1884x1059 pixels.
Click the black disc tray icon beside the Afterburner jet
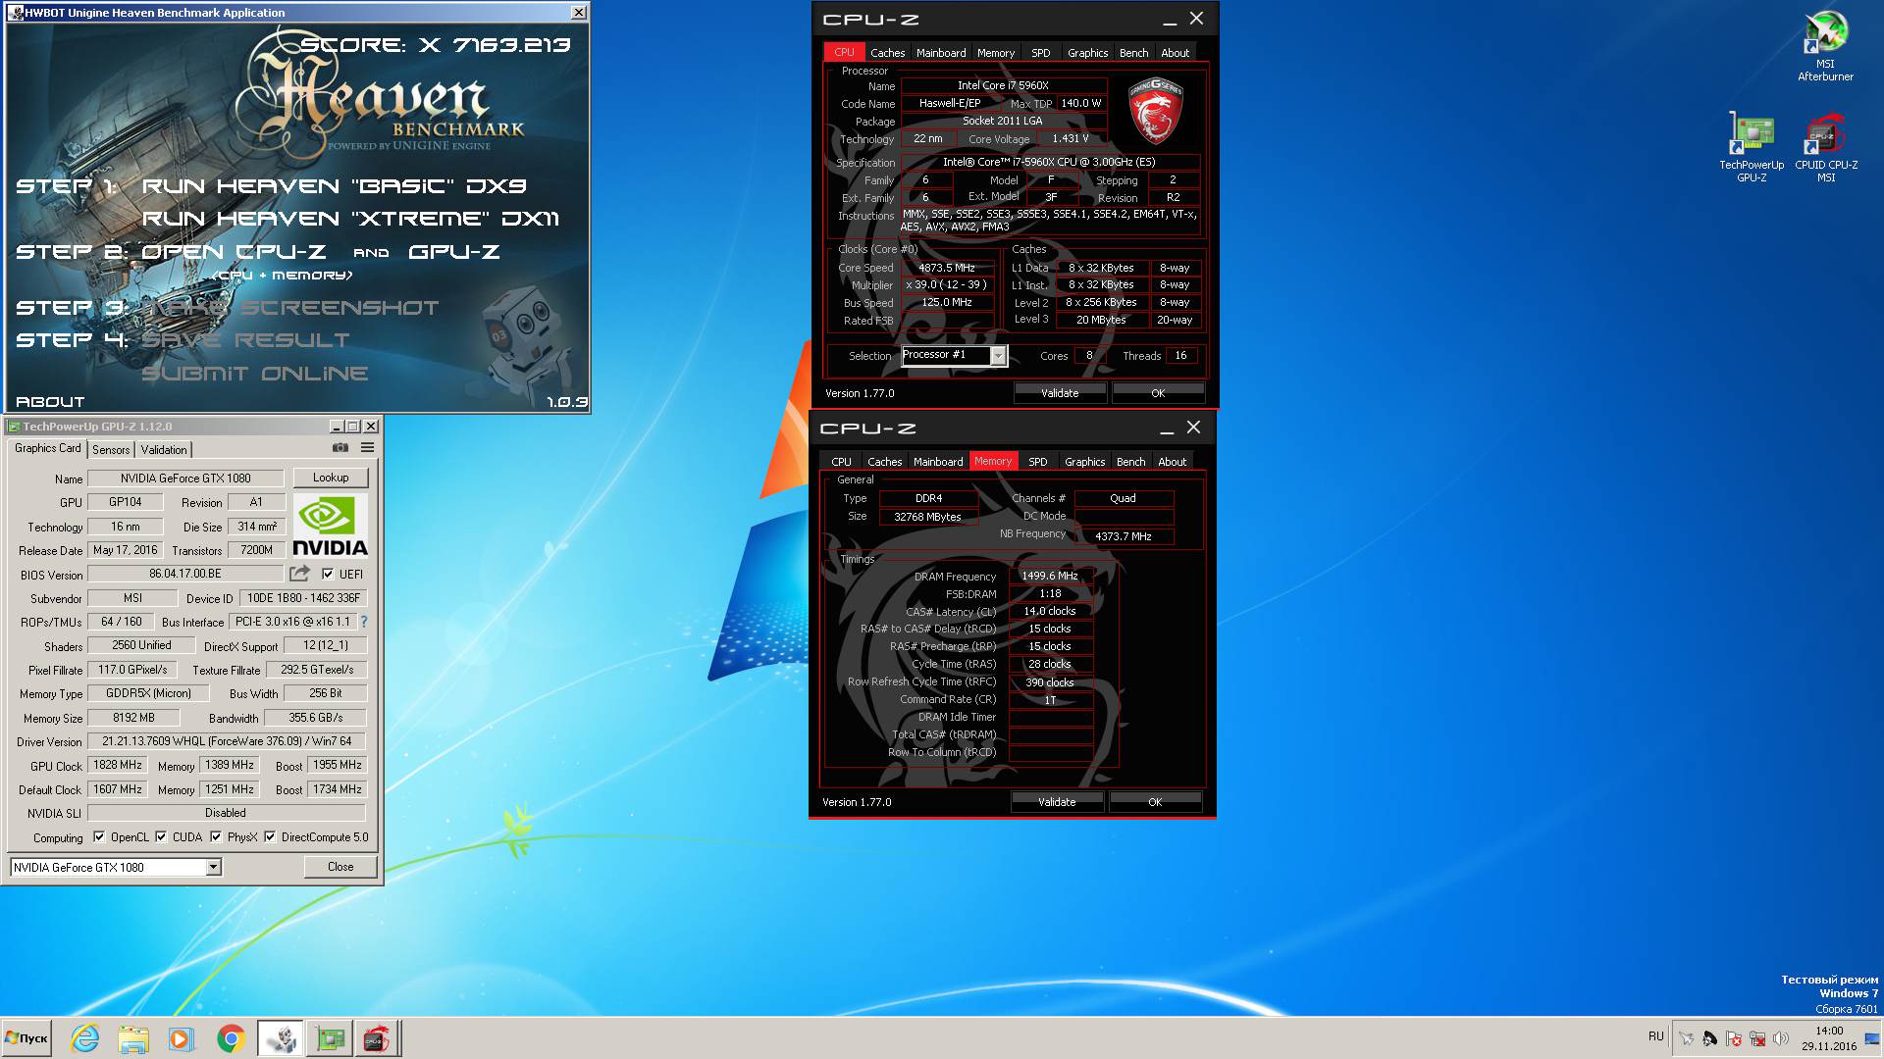[x=1709, y=1038]
